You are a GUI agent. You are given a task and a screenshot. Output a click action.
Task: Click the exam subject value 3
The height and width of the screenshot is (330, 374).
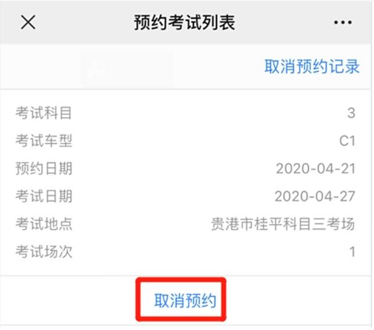[x=351, y=113]
